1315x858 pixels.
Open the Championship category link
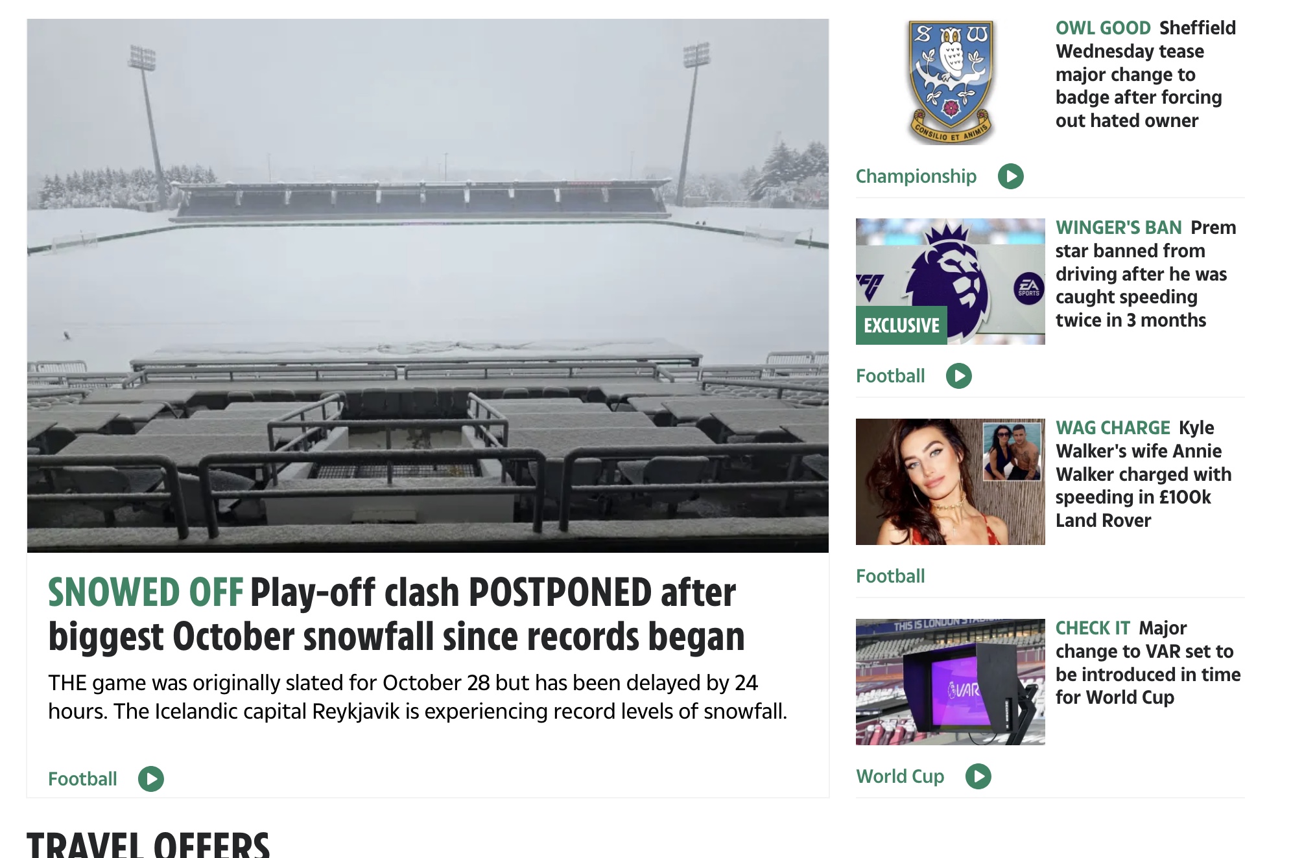pos(916,176)
